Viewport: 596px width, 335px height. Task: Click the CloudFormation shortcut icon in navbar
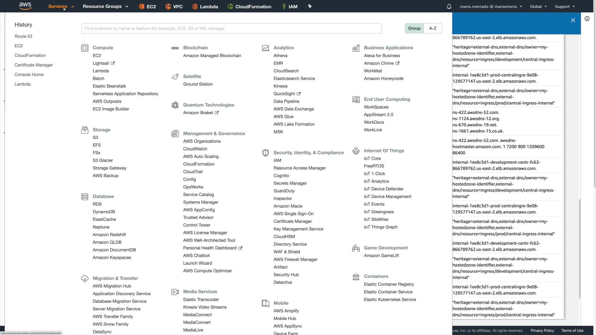coord(230,7)
